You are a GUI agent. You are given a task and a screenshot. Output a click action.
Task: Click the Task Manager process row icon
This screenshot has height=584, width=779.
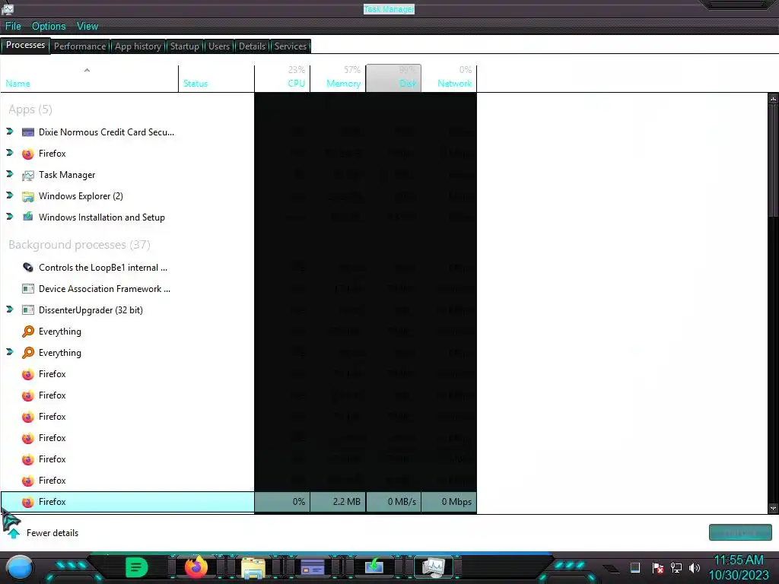click(x=28, y=175)
